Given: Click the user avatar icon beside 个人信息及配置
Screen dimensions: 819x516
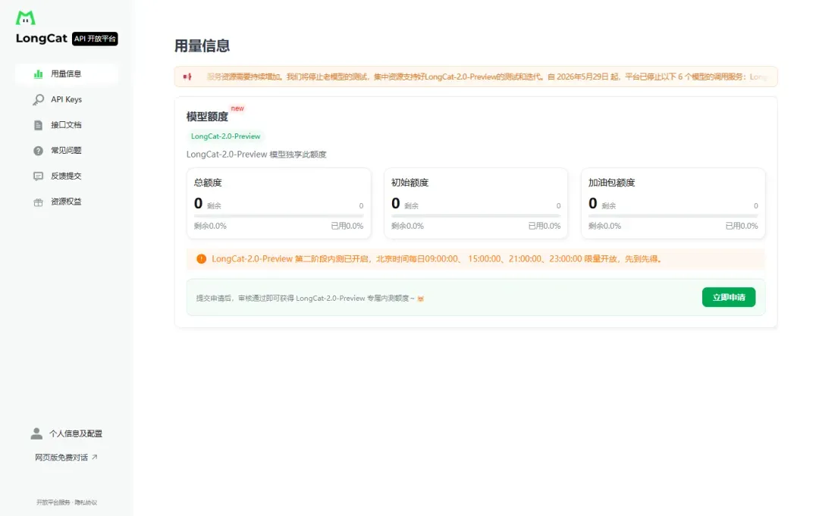Looking at the screenshot, I should tap(36, 433).
